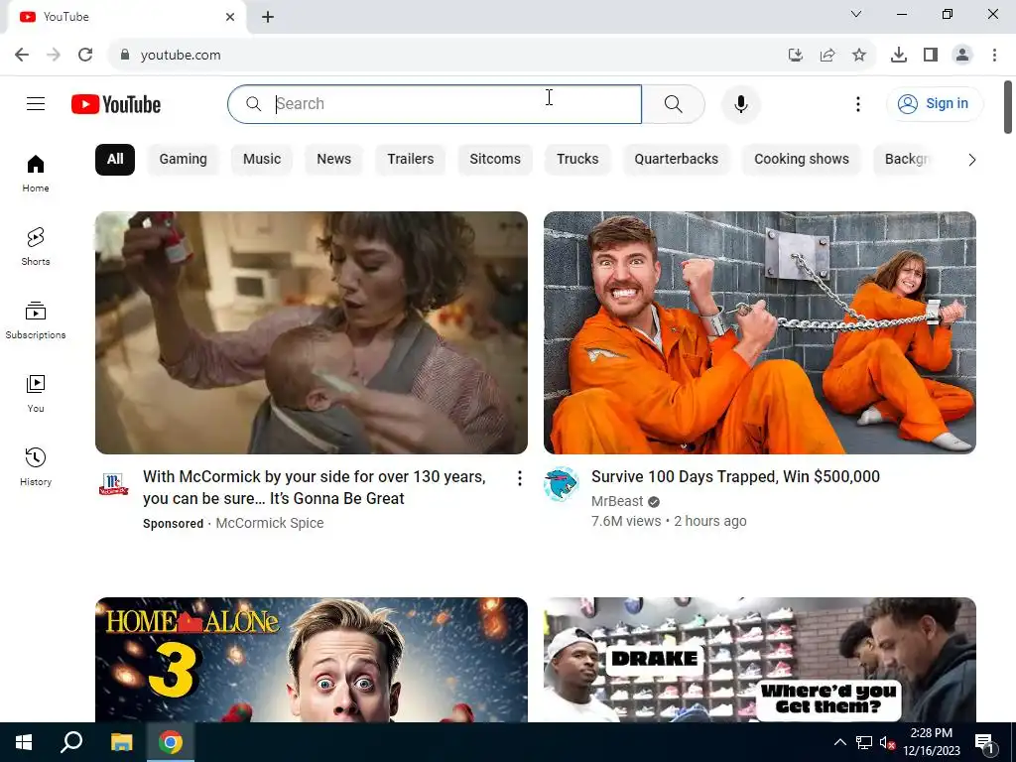Open the MrBeast channel name link
Image resolution: width=1016 pixels, height=762 pixels.
coord(617,501)
